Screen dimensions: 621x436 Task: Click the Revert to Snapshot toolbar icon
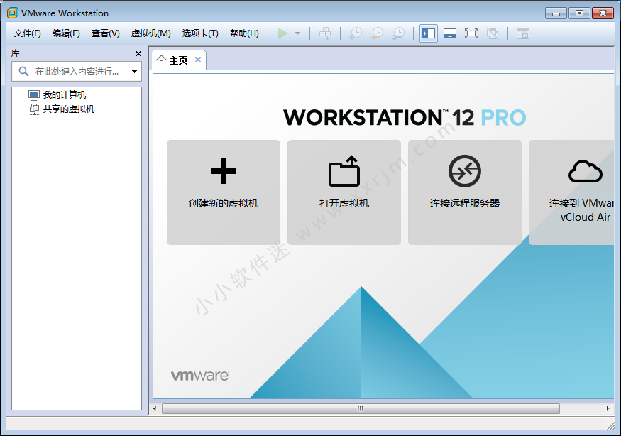click(377, 33)
